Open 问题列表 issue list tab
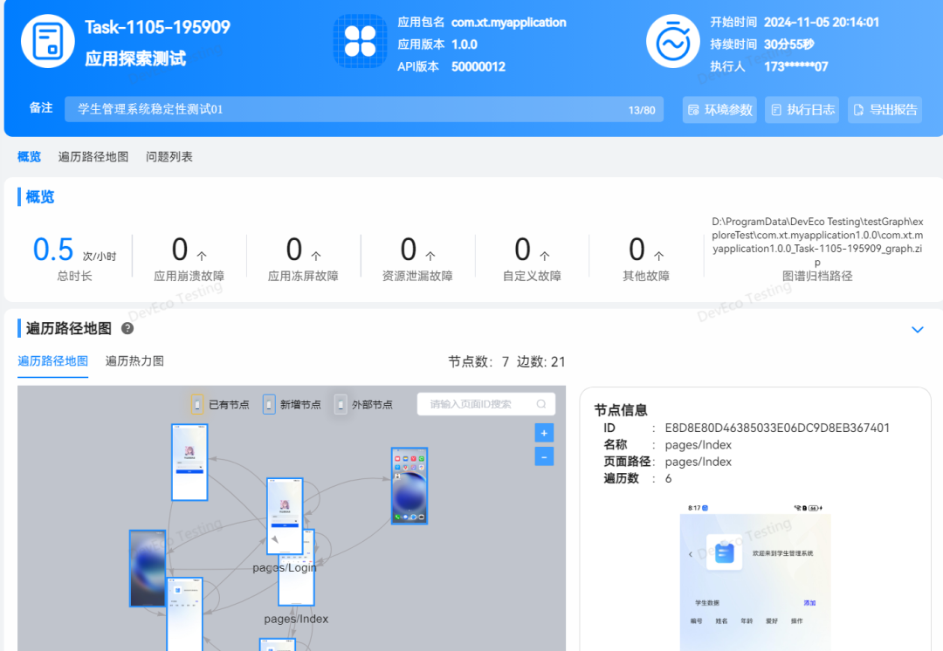The height and width of the screenshot is (651, 943). pyautogui.click(x=169, y=157)
